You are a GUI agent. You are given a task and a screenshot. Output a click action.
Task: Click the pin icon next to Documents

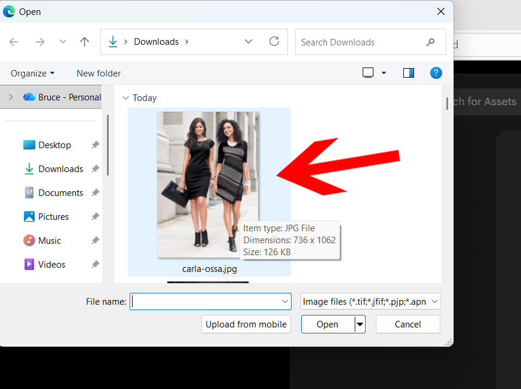96,192
